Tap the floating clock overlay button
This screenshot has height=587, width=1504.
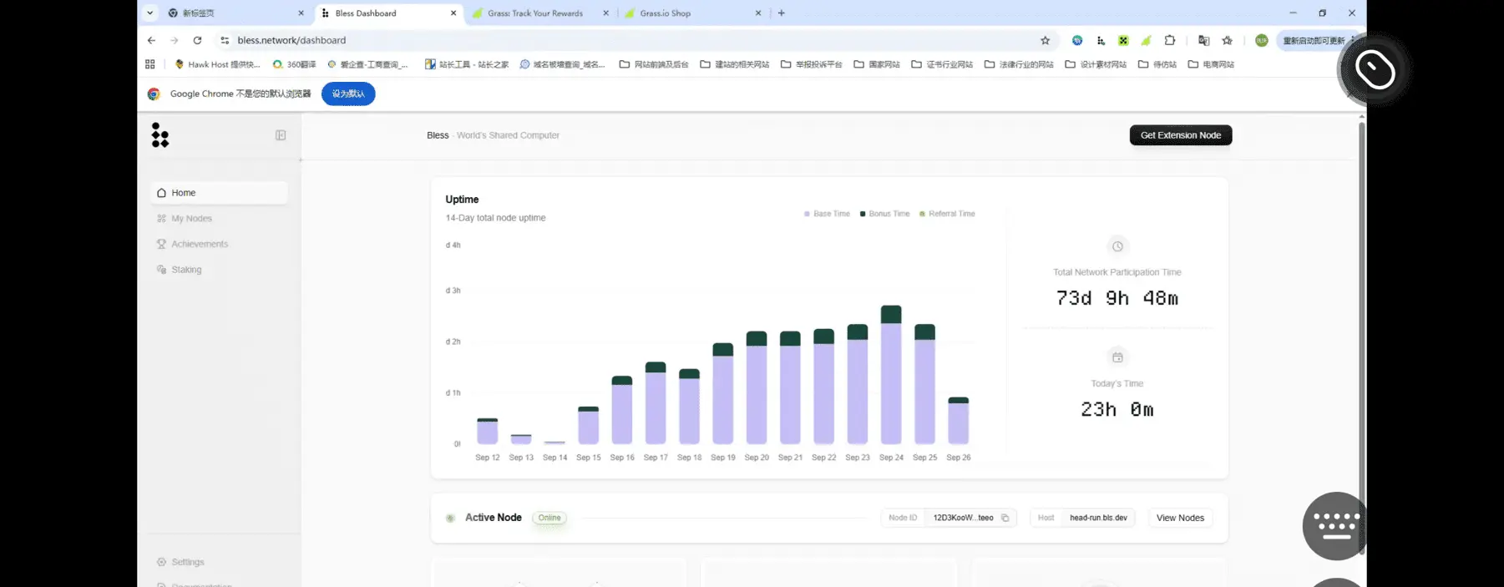[1375, 70]
